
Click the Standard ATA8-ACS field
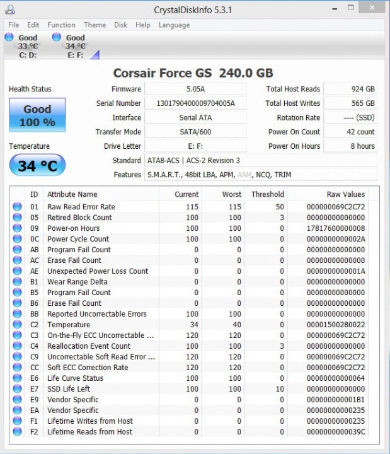[261, 160]
